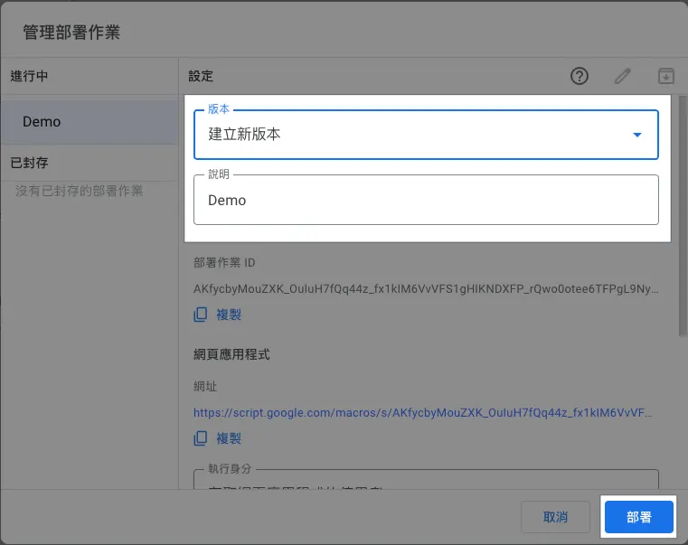Expand the 版本 dropdown arrow
The width and height of the screenshot is (688, 545).
636,135
